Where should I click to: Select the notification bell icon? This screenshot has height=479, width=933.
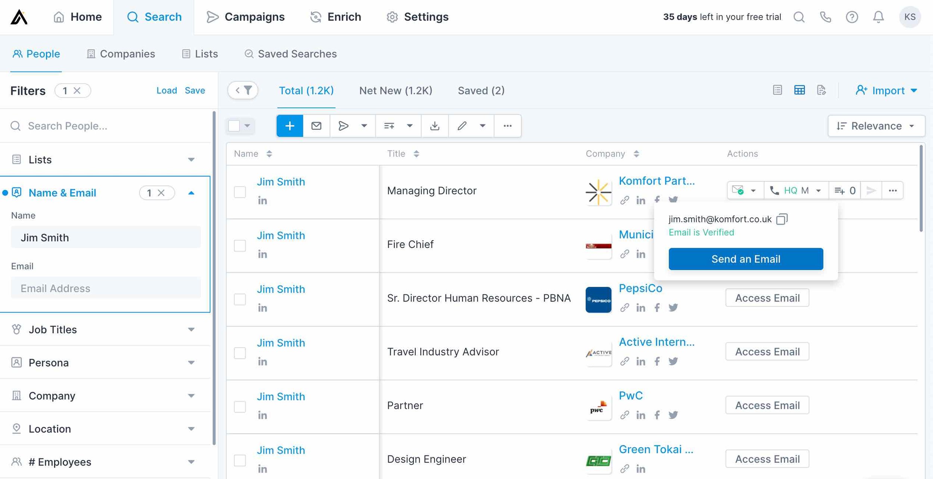pos(878,16)
